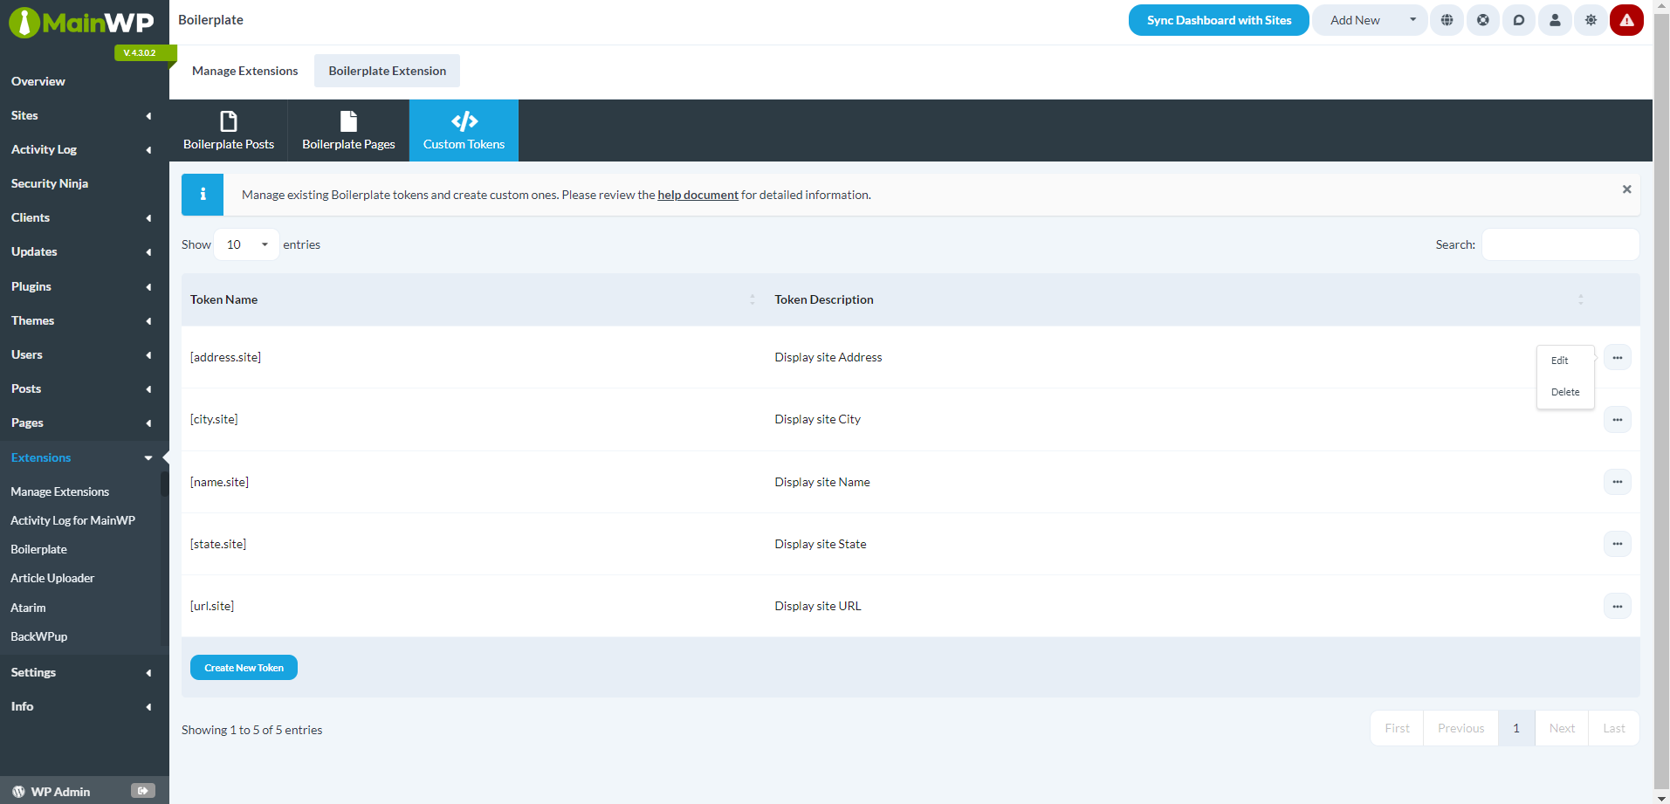Click the WP Admin exit arrow icon
1670x804 pixels.
(143, 791)
